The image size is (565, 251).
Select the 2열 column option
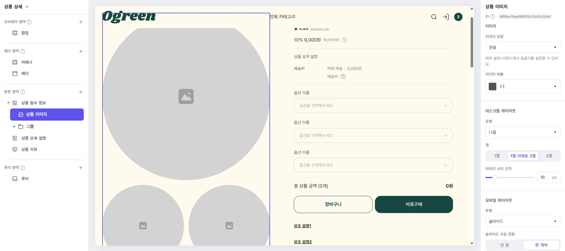(x=549, y=156)
